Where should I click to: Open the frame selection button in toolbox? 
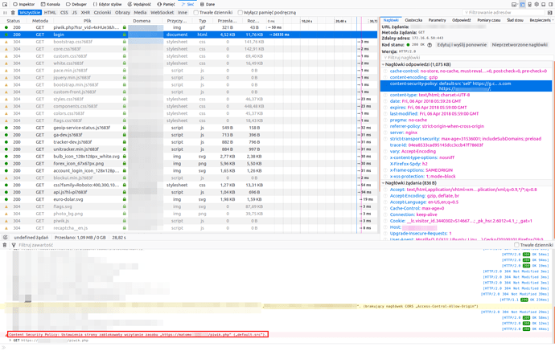[x=515, y=4]
